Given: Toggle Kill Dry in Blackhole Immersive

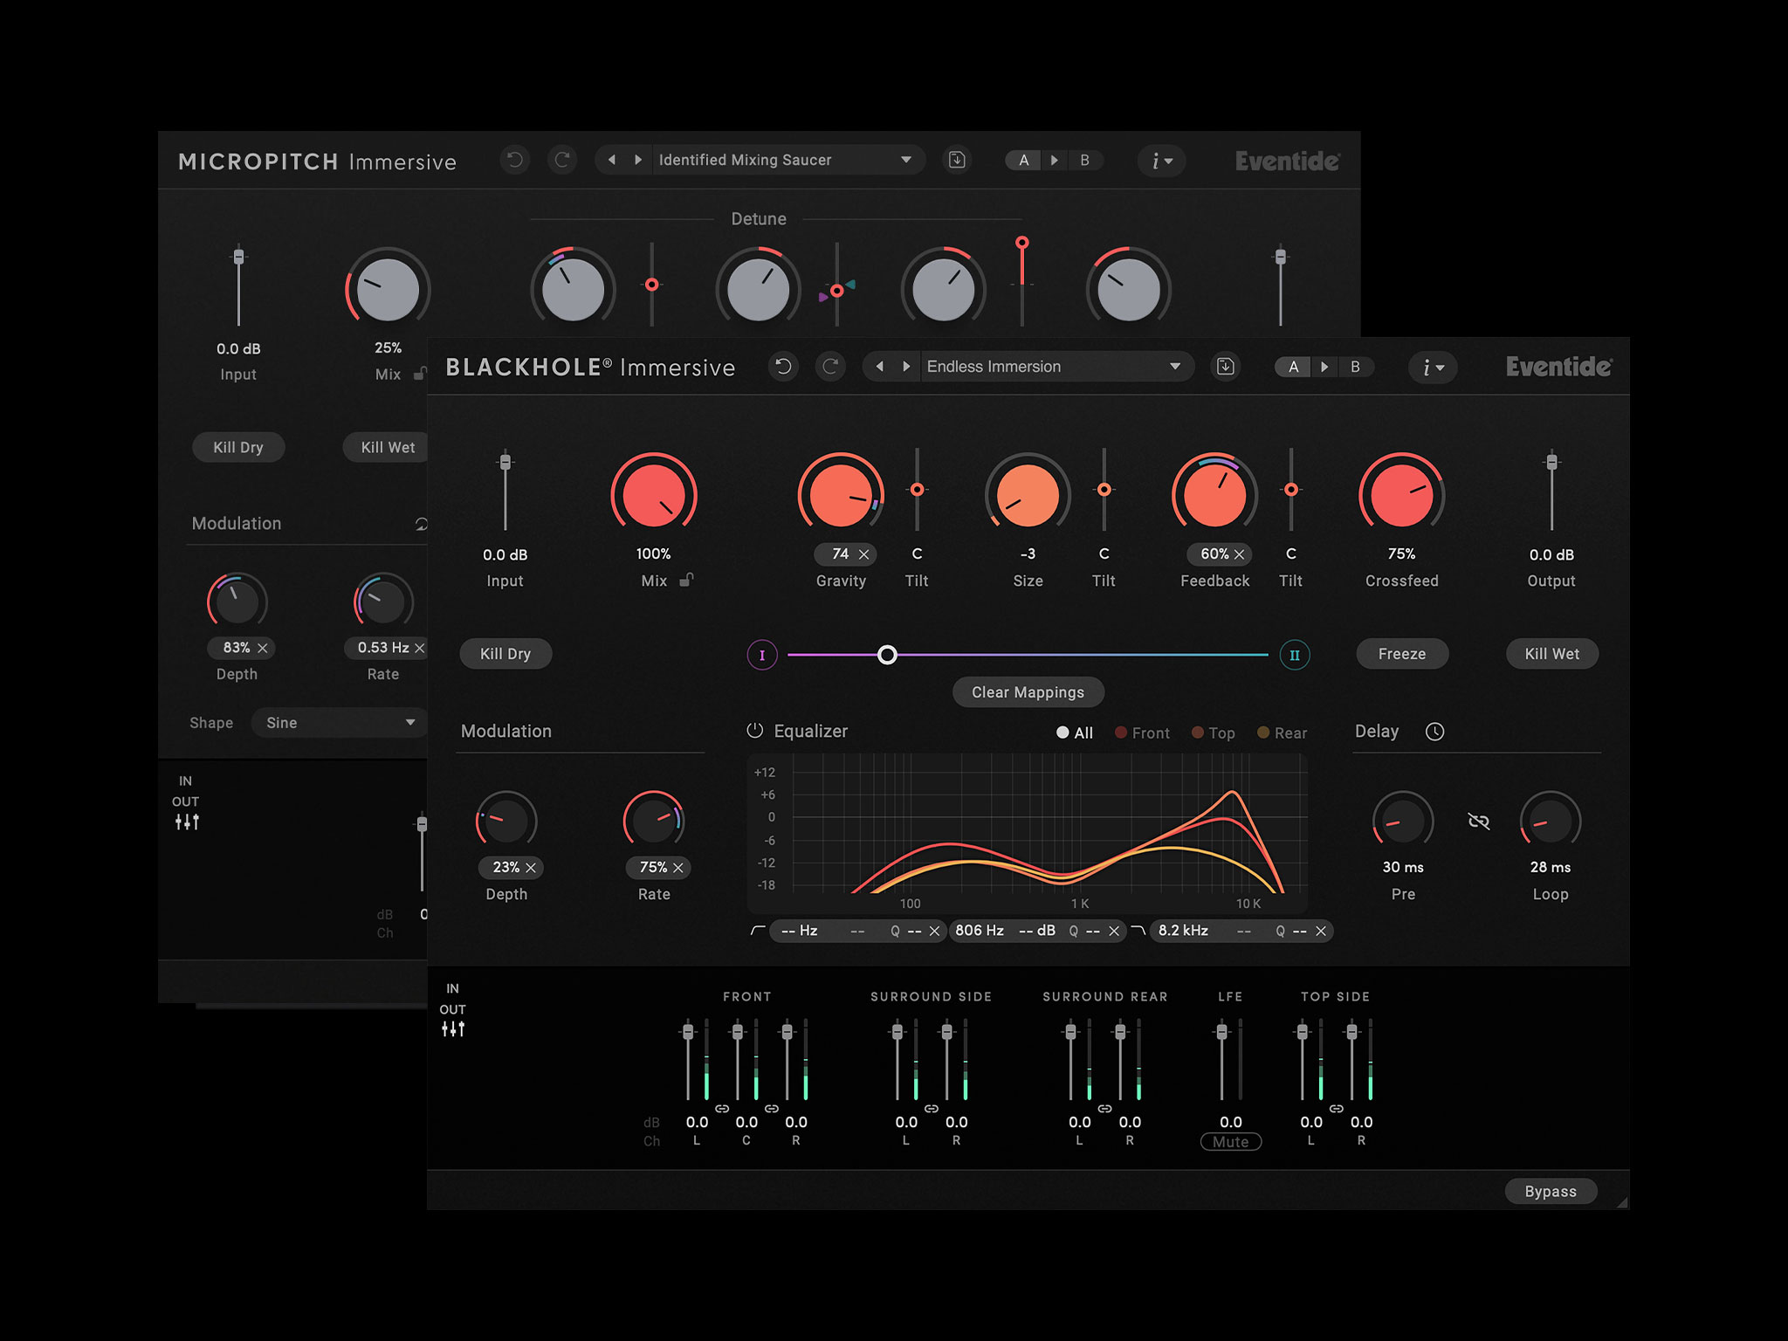Looking at the screenshot, I should click(505, 654).
